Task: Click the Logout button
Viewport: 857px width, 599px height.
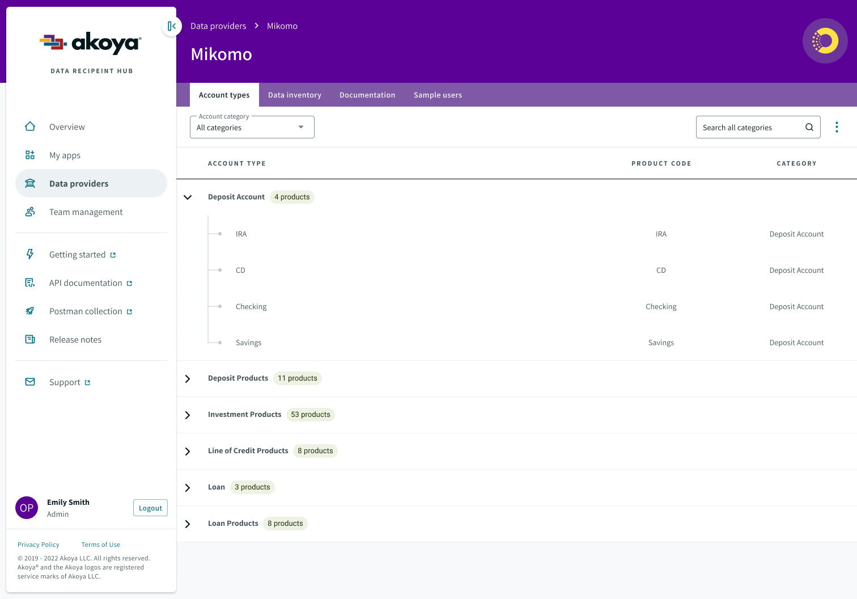Action: pyautogui.click(x=150, y=508)
